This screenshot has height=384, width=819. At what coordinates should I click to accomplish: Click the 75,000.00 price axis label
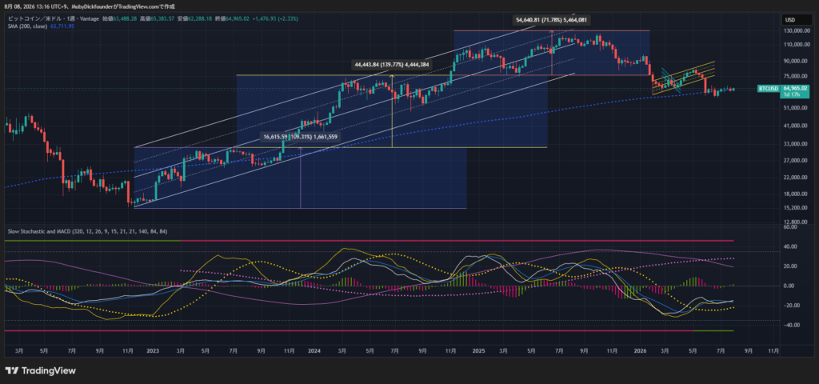coord(794,76)
